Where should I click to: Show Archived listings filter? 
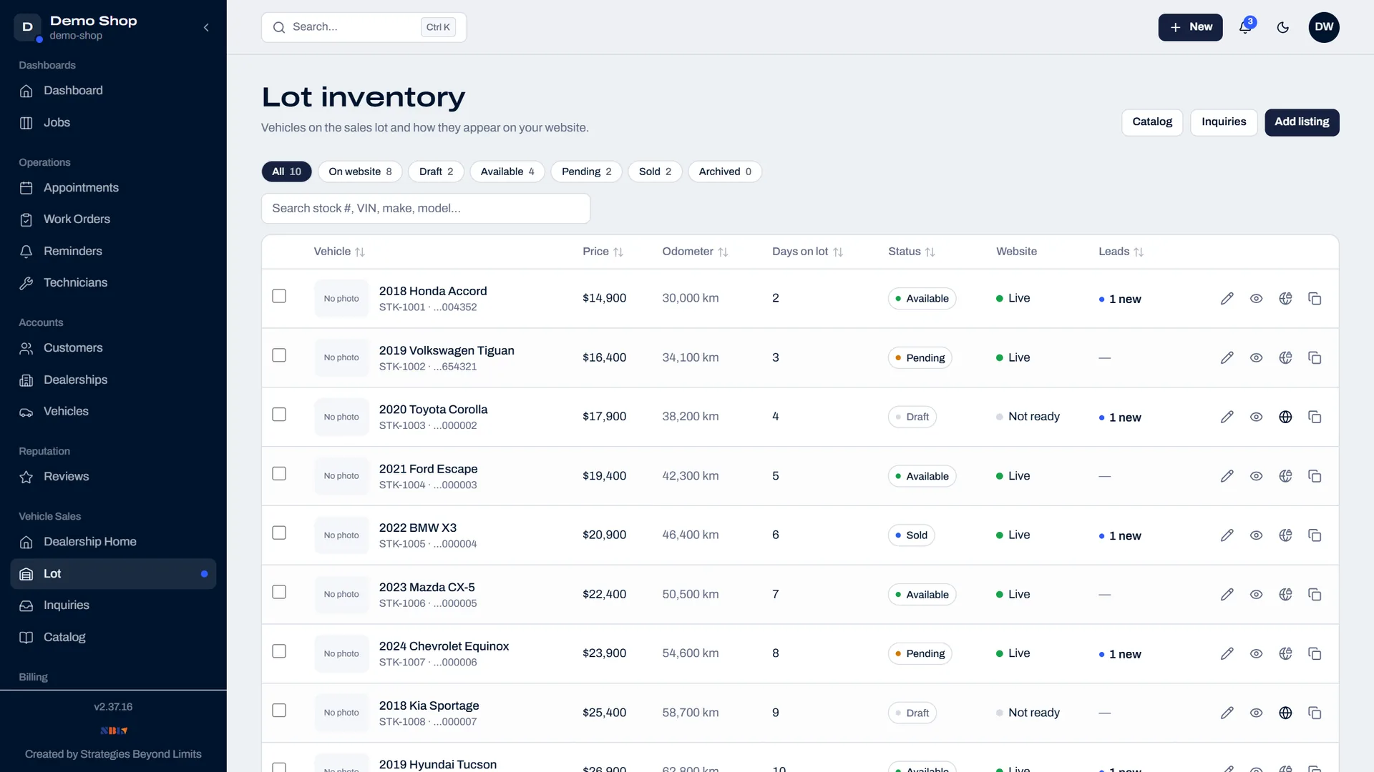click(725, 172)
